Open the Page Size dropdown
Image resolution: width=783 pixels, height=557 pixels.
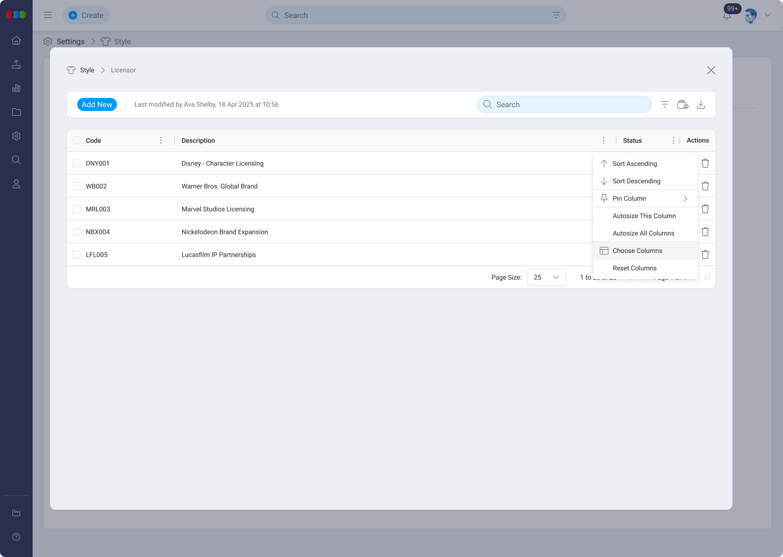[x=546, y=277]
